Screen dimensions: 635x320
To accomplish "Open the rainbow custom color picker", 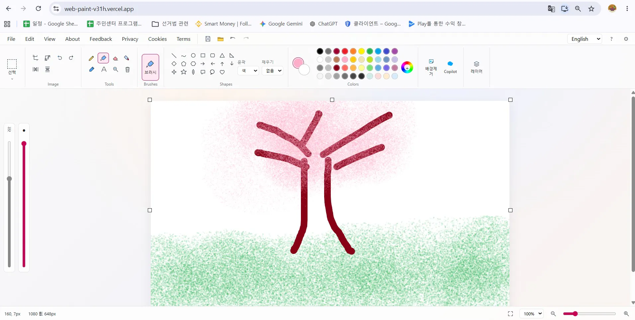I will pyautogui.click(x=407, y=68).
